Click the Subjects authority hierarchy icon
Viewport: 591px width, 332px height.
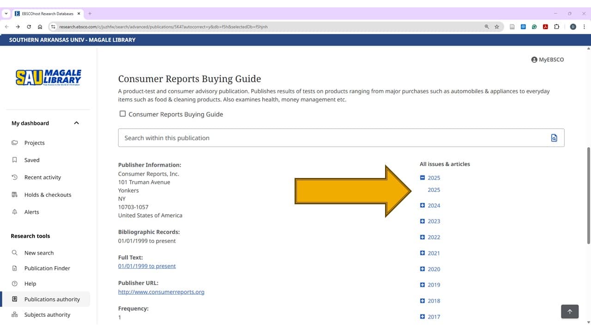click(14, 315)
